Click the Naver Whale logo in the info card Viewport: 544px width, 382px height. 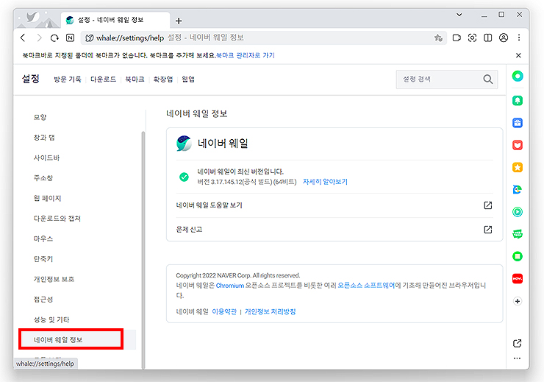coord(184,143)
